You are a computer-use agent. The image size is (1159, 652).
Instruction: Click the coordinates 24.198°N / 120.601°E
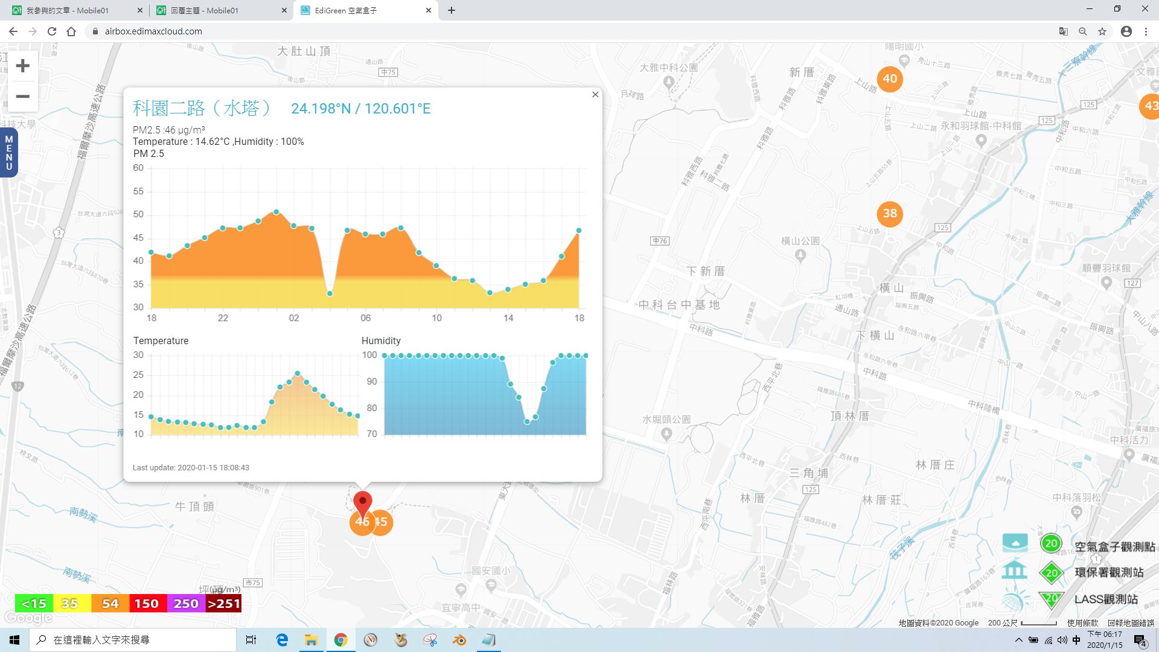point(361,109)
